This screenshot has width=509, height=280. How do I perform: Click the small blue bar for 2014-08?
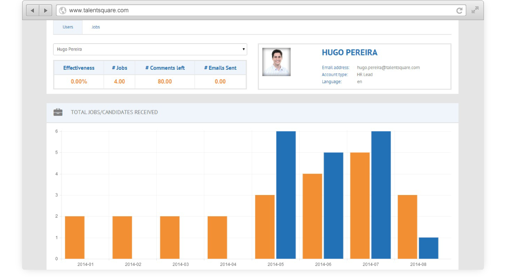click(428, 248)
